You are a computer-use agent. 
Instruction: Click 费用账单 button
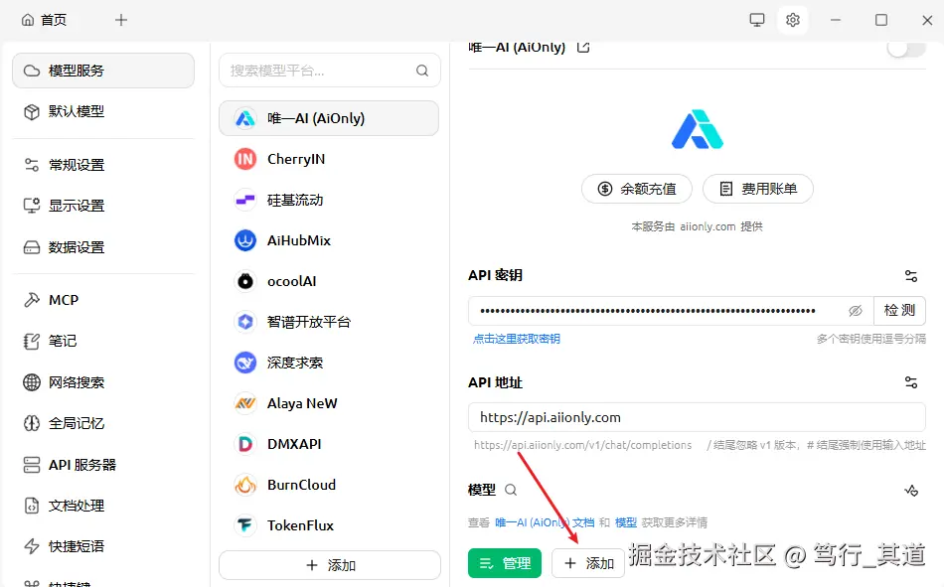758,189
